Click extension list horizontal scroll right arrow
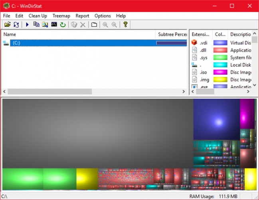 248,91
